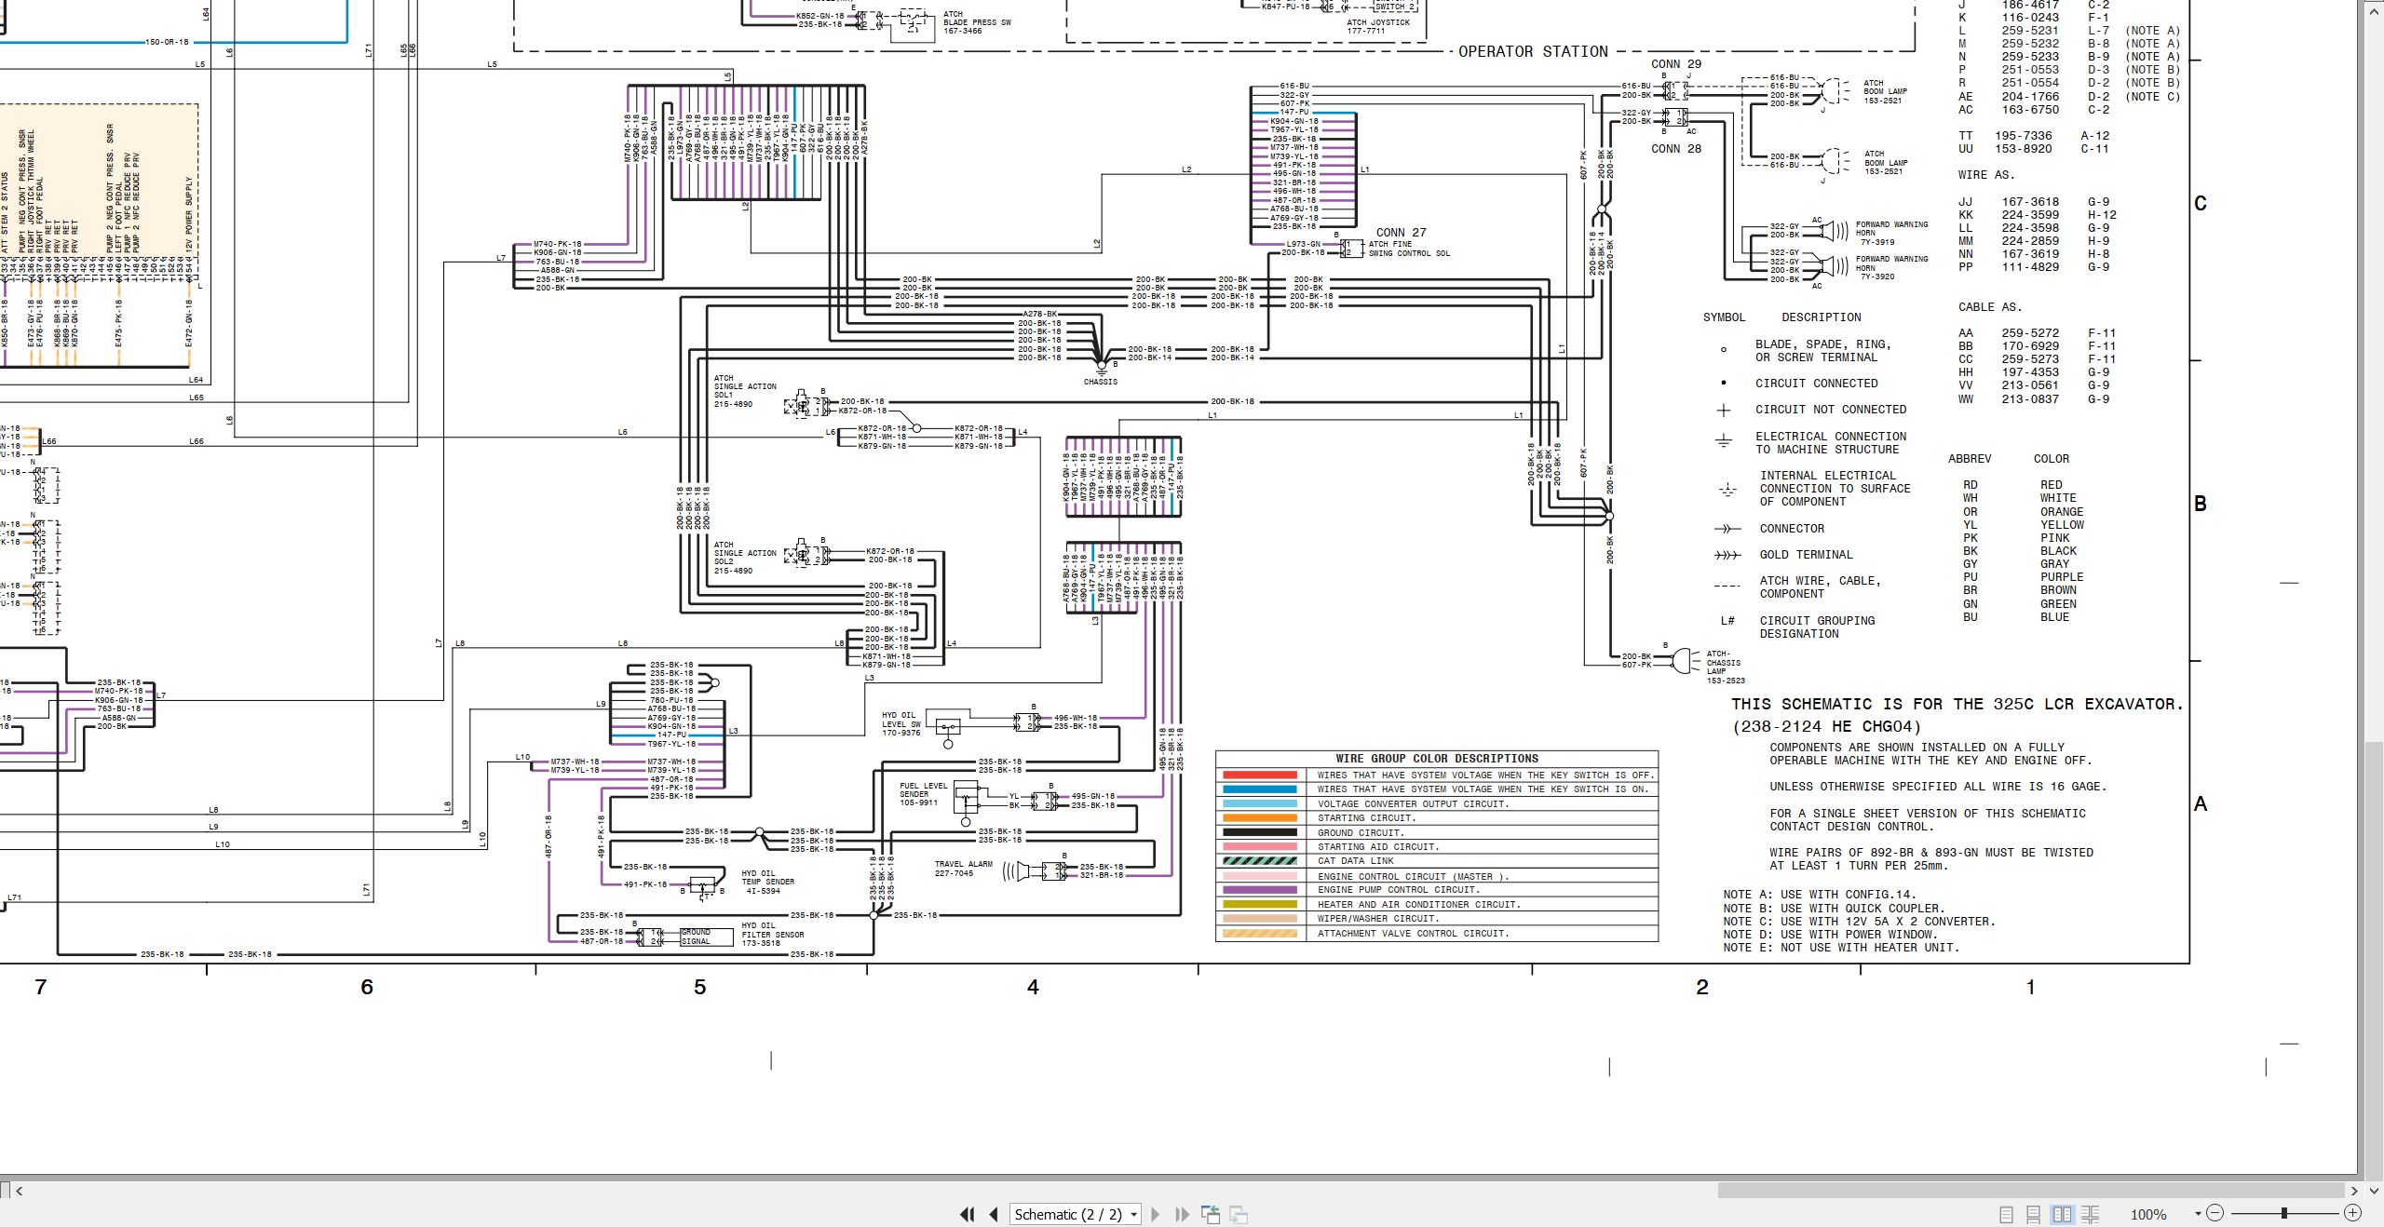Click grid column number 5
This screenshot has height=1227, width=2384.
point(699,988)
